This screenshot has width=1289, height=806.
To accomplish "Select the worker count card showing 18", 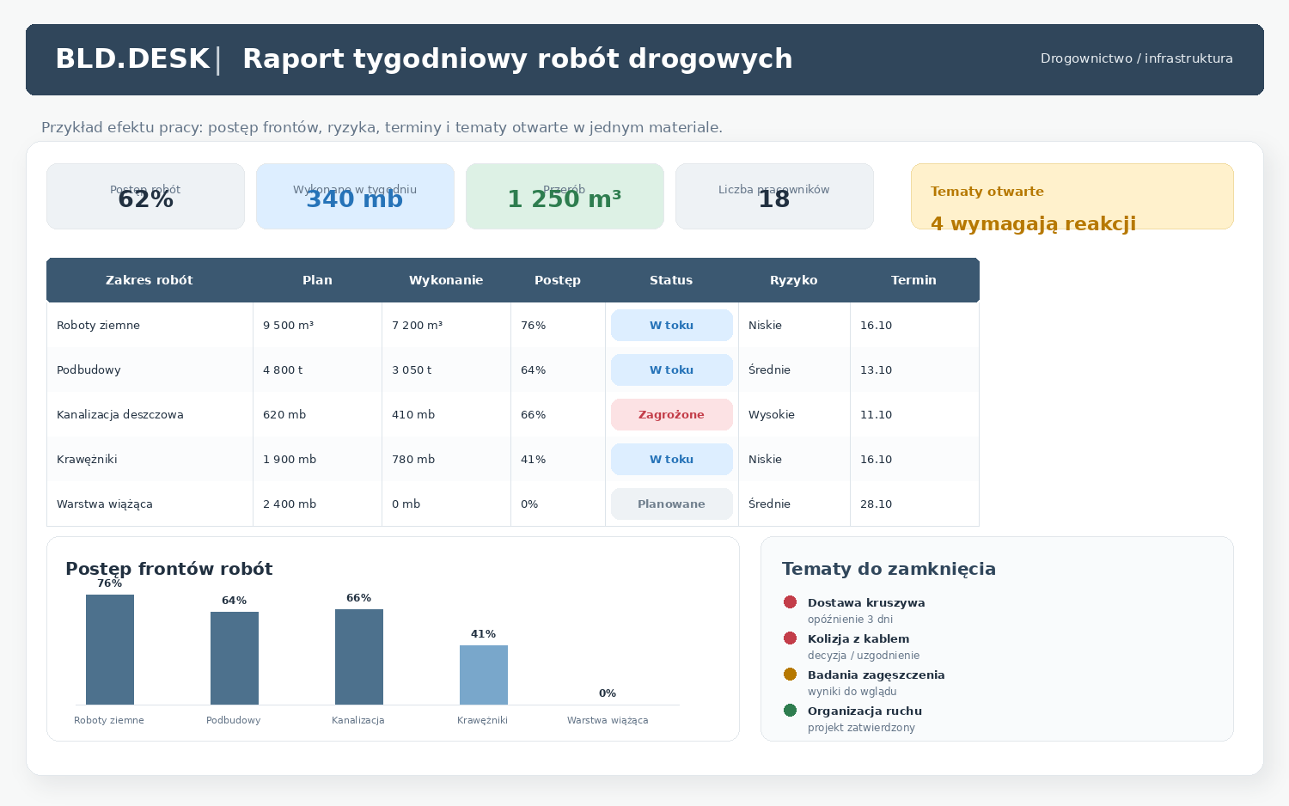I will (774, 197).
